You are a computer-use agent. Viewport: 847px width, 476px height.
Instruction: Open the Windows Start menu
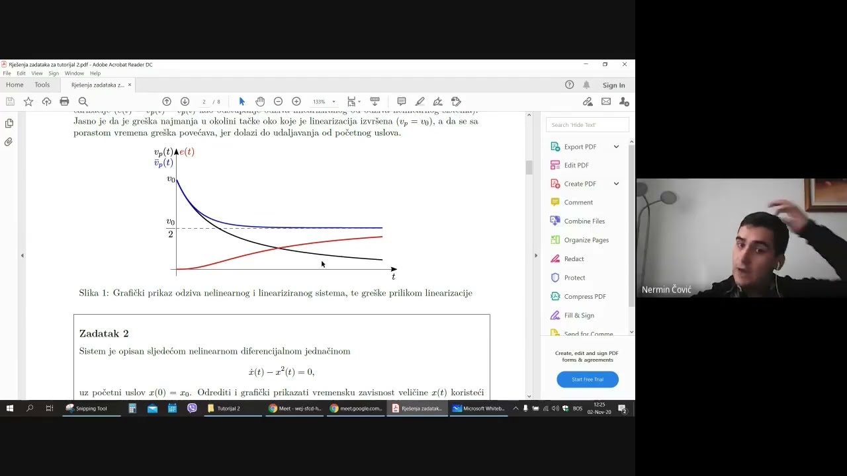[x=10, y=409]
